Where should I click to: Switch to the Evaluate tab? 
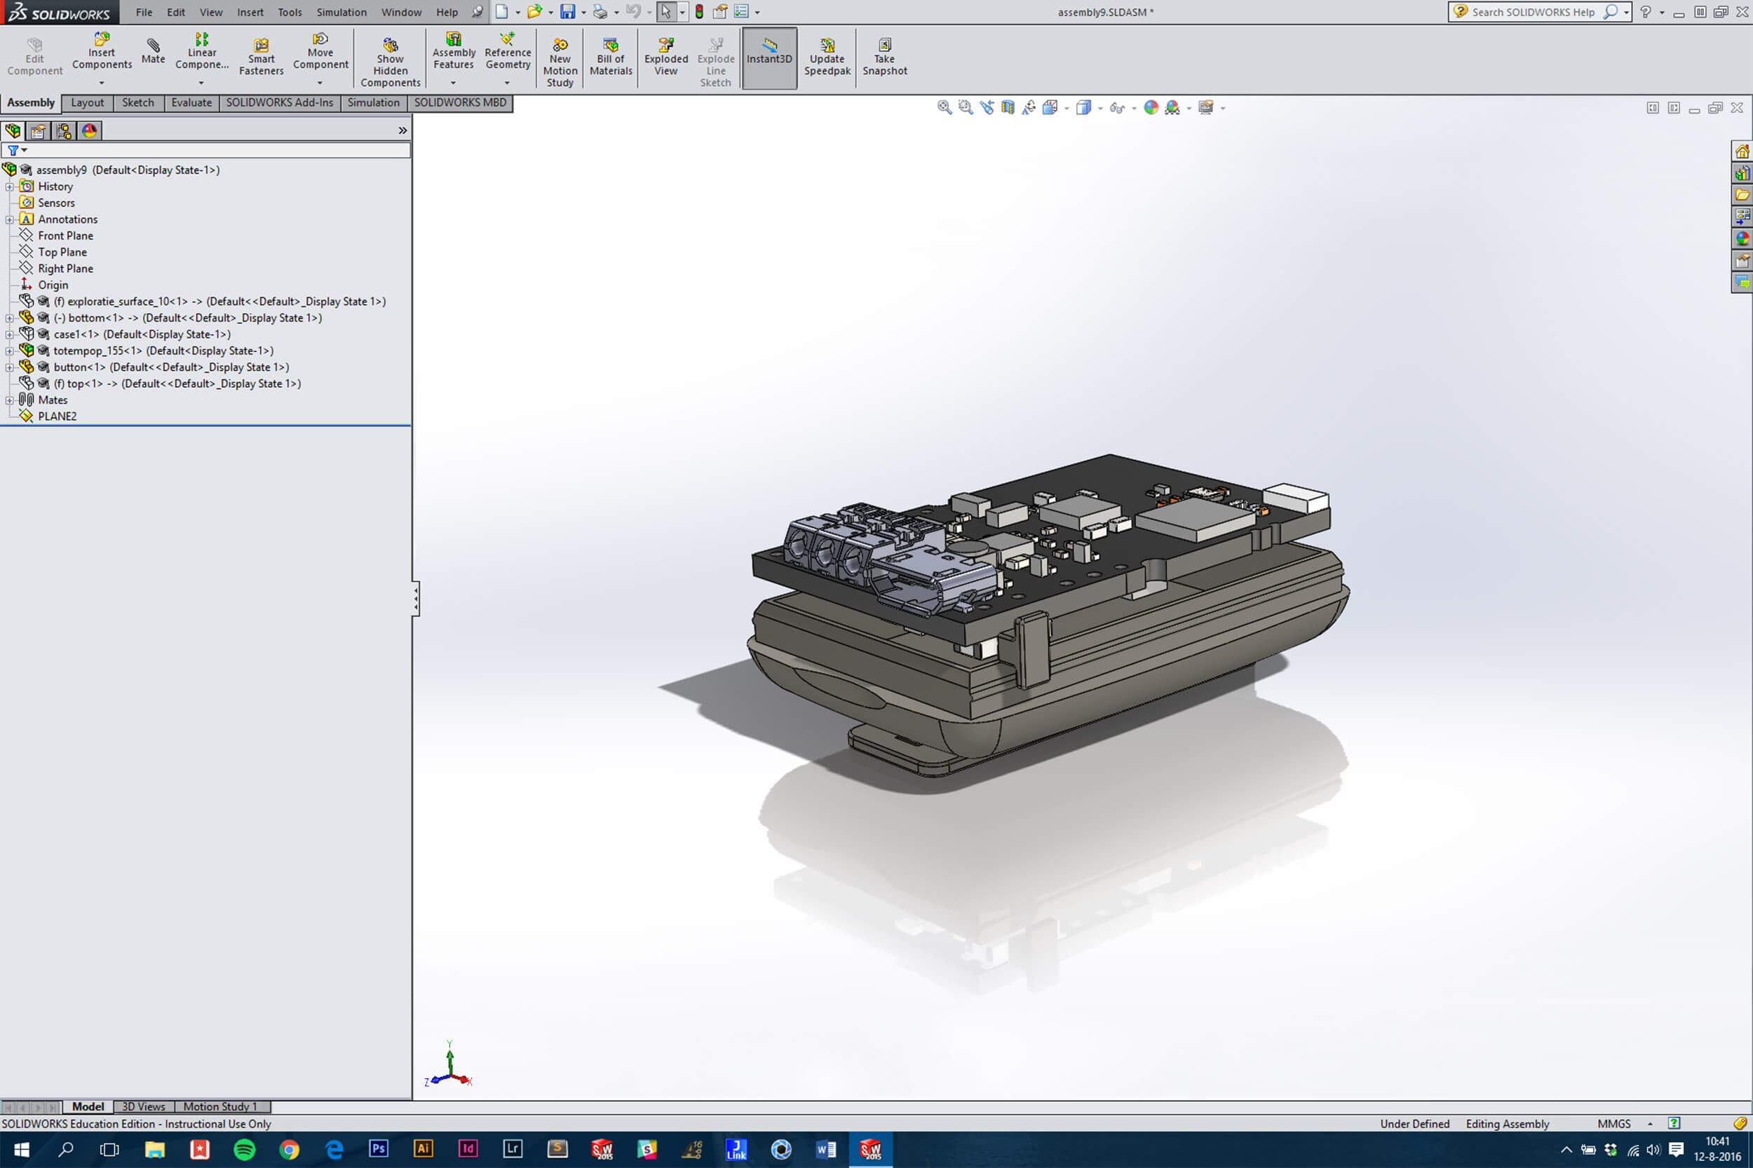click(191, 103)
